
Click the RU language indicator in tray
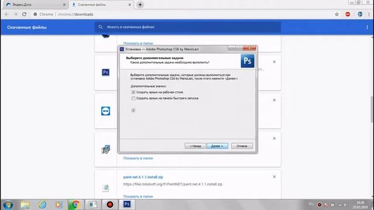coord(311,204)
